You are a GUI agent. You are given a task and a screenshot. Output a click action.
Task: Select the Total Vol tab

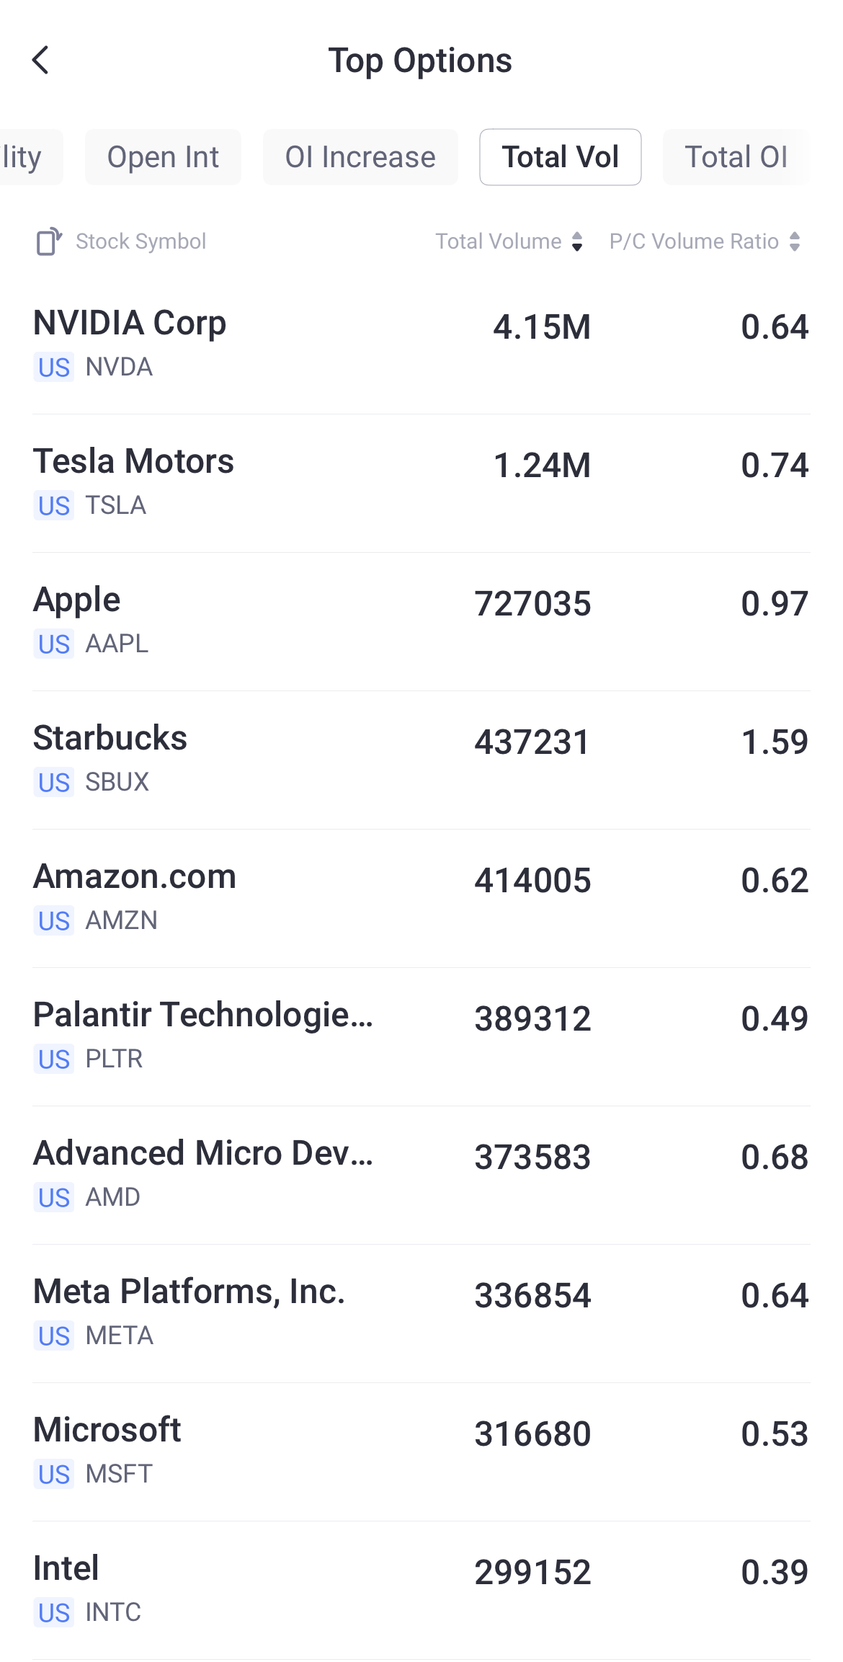[x=561, y=157]
